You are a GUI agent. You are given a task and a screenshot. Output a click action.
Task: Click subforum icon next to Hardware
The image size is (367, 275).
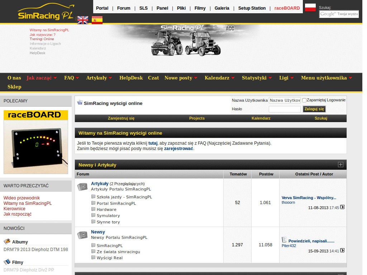click(94, 209)
